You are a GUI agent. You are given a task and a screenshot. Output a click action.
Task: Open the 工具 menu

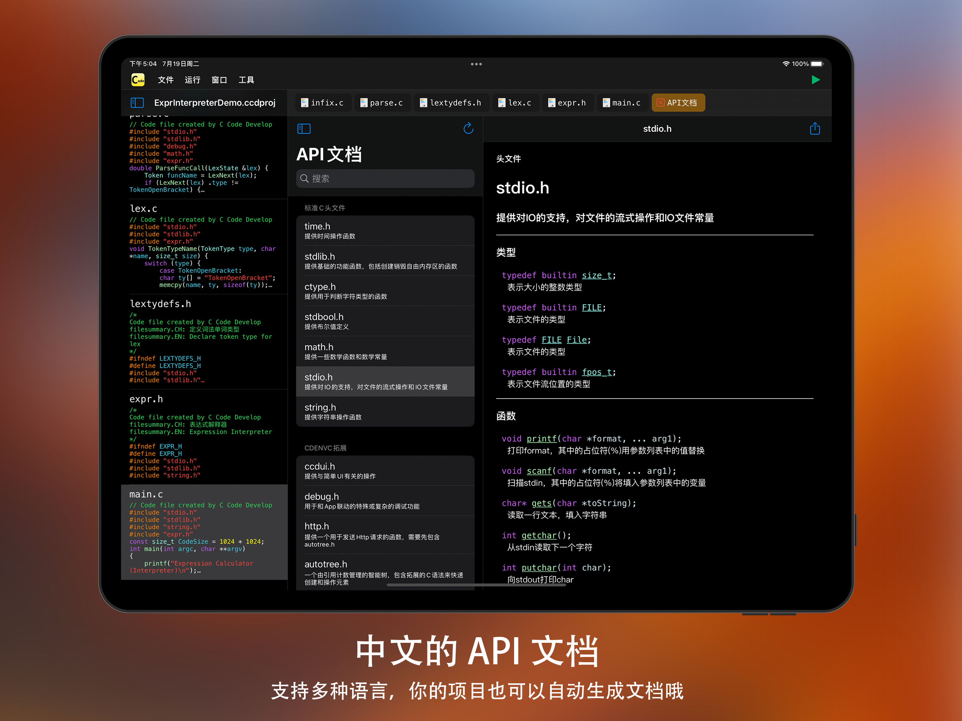click(246, 80)
